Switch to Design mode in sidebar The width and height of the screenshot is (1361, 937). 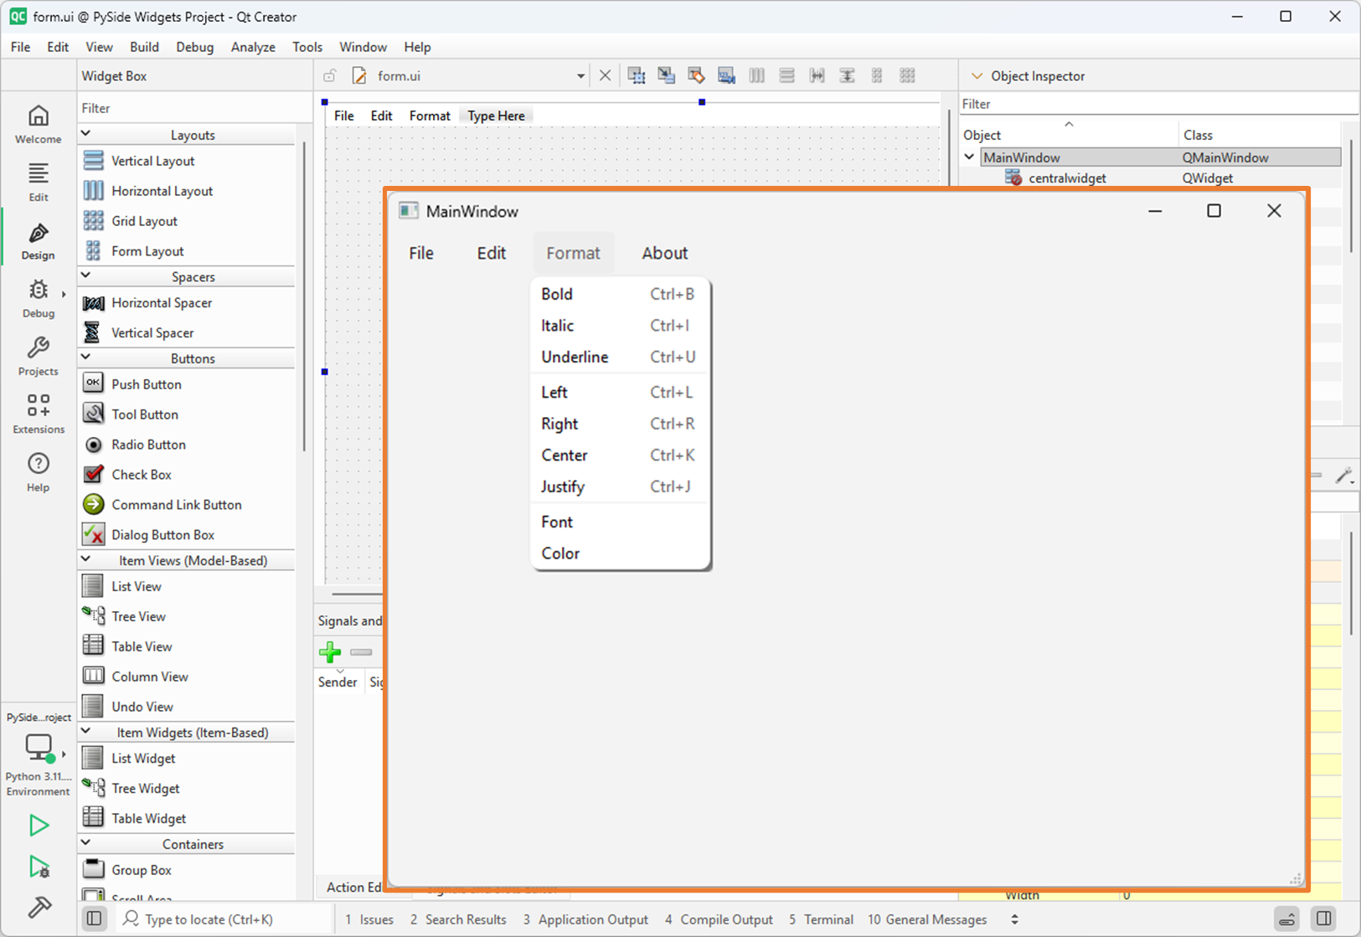point(39,240)
